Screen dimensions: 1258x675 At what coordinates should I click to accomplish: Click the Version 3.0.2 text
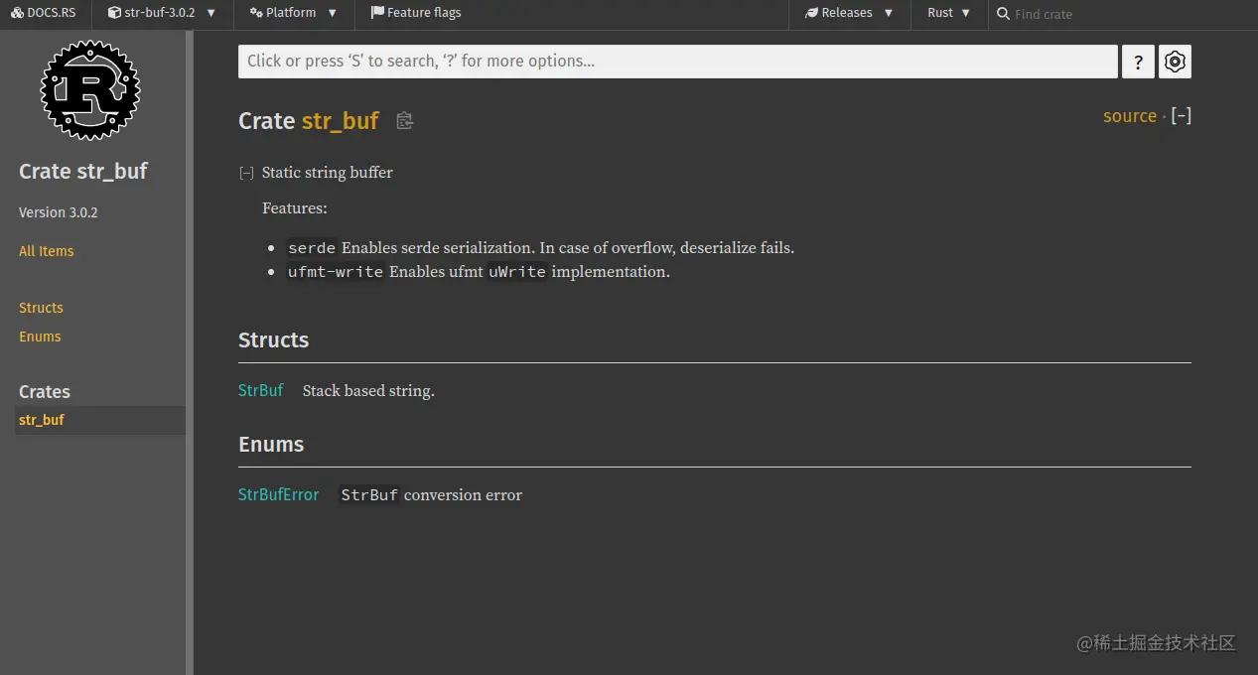coord(59,212)
